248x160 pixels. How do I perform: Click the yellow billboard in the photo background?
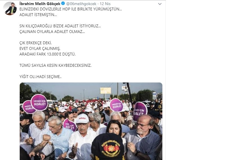point(105,91)
